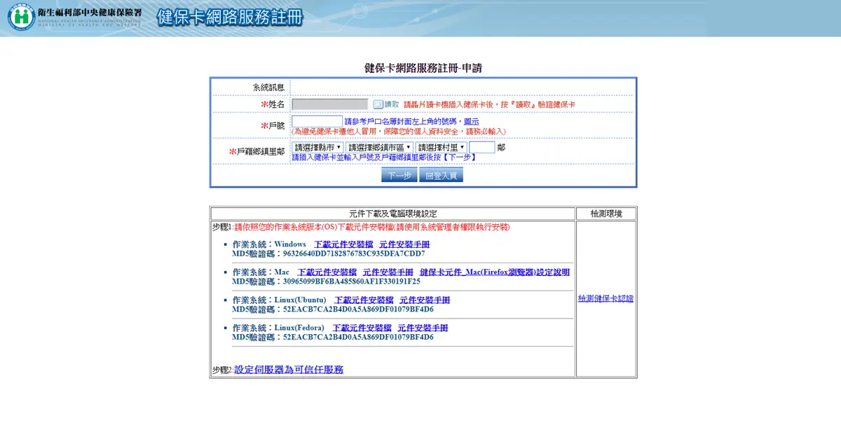Click the 鄰 neighborhood number field
The image size is (841, 425).
click(x=482, y=148)
